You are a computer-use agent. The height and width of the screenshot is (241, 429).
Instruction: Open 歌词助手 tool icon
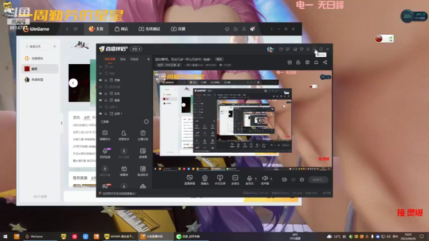pyautogui.click(x=143, y=171)
